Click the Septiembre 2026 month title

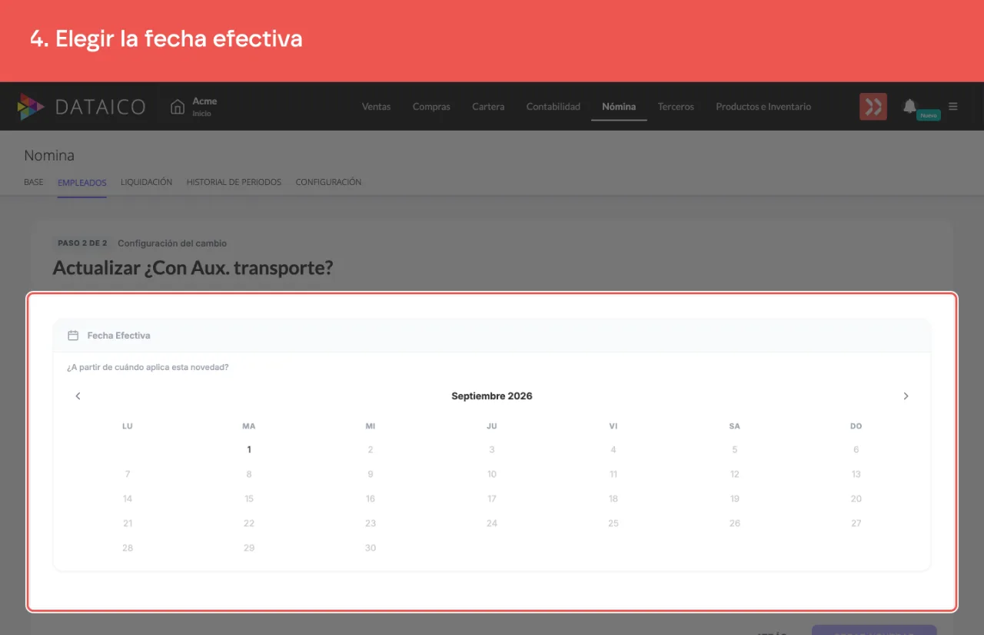(x=492, y=396)
